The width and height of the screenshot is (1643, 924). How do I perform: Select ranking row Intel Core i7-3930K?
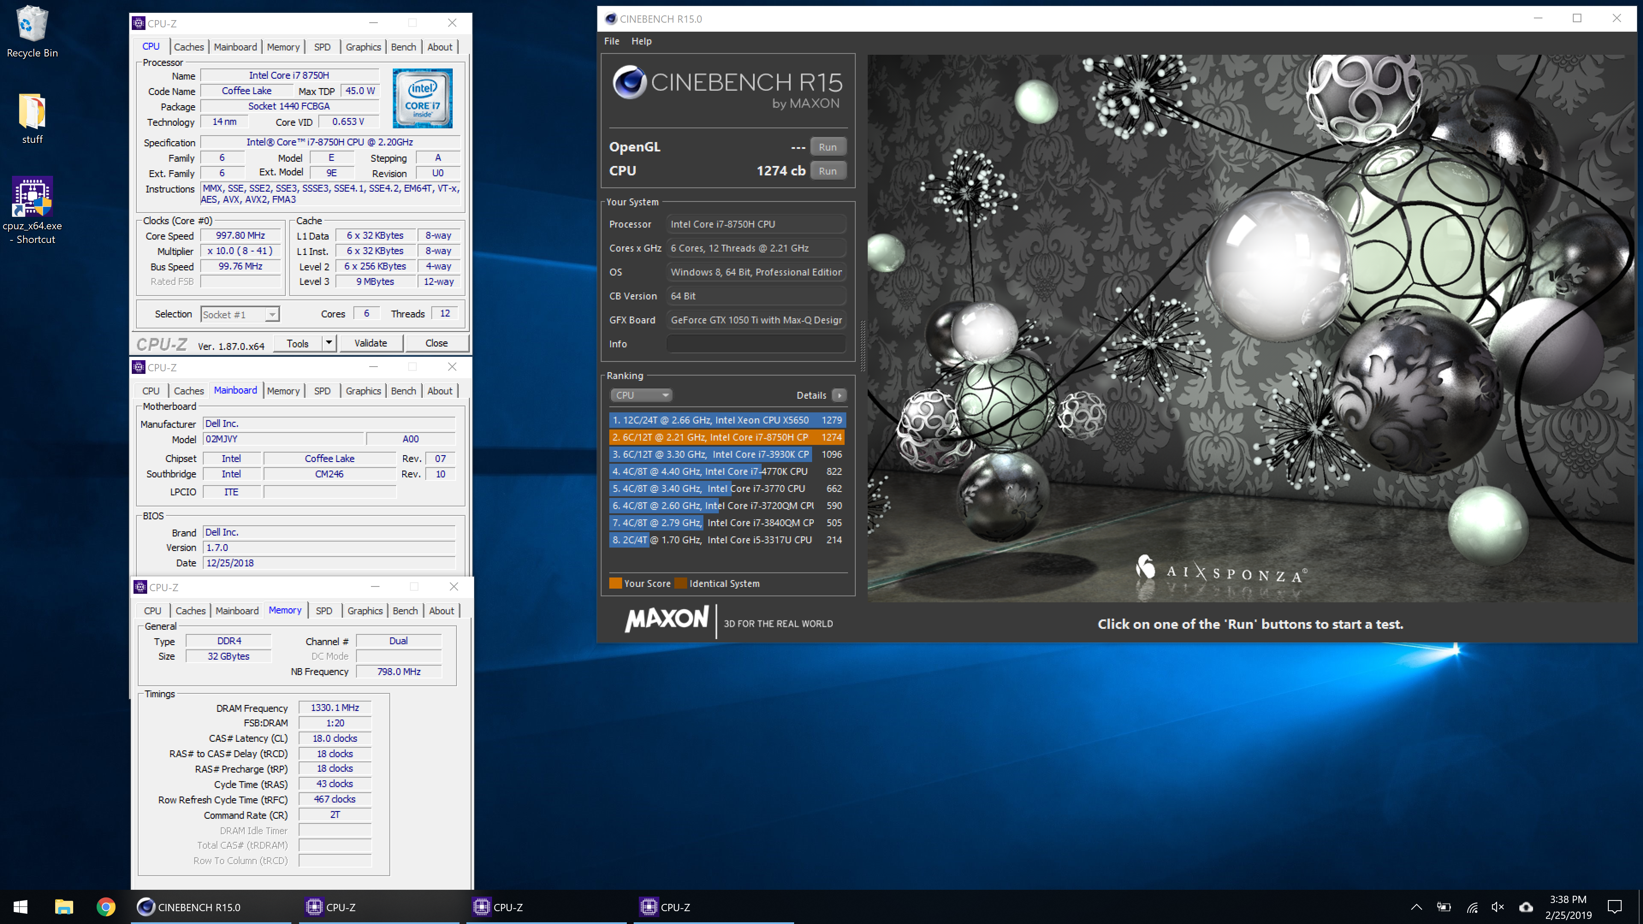coord(727,454)
